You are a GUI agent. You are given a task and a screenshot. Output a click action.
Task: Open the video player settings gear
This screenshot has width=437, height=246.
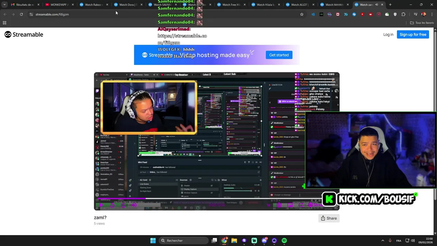coord(279,205)
